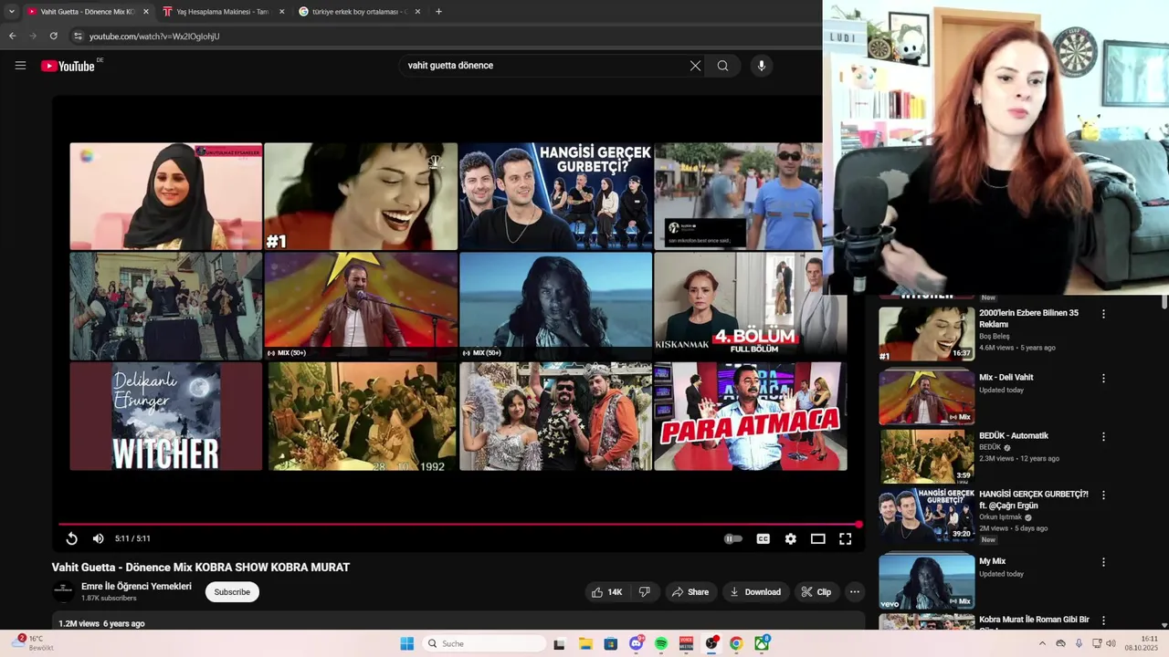Like the video showing 14K likes
Viewport: 1169px width, 657px height.
click(x=606, y=592)
